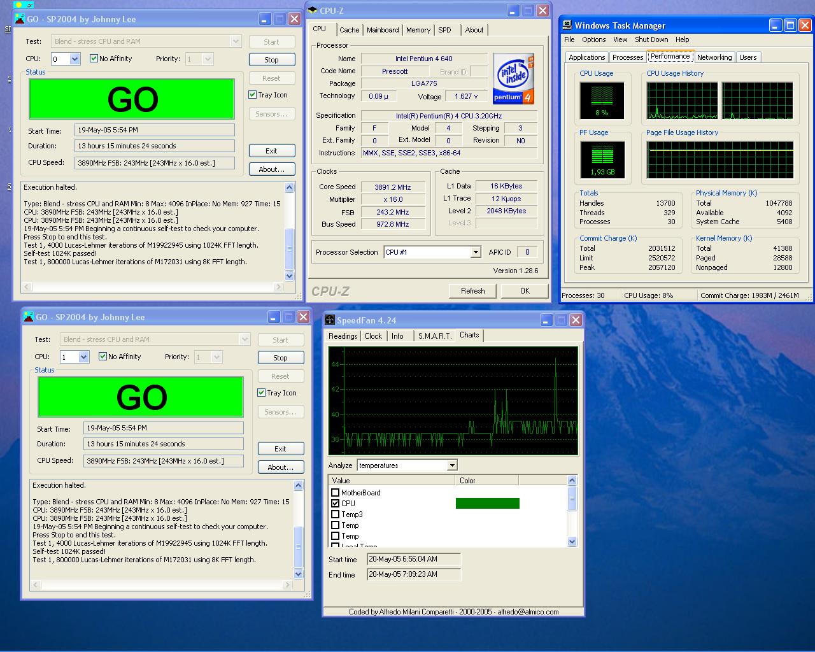
Task: Open Priority dropdown in bottom SP2004 window
Action: (x=216, y=357)
